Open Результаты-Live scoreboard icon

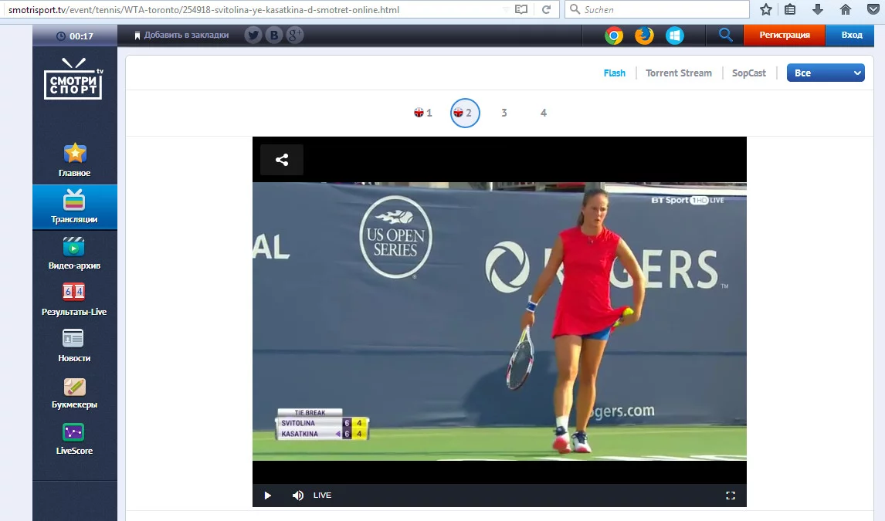tap(73, 292)
